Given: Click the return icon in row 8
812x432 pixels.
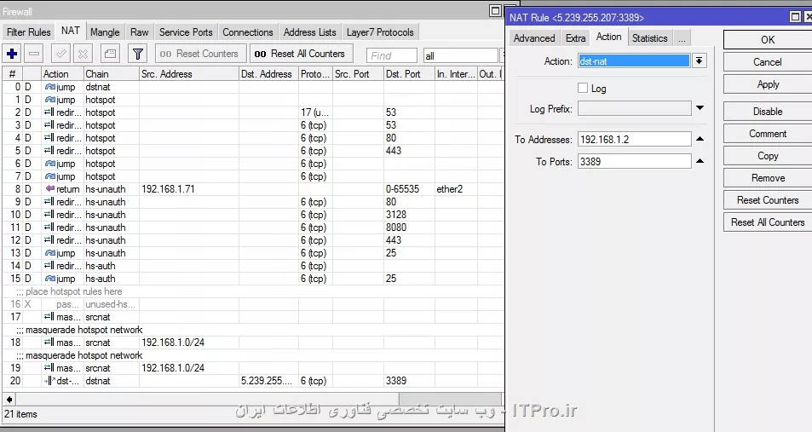Looking at the screenshot, I should pos(49,189).
